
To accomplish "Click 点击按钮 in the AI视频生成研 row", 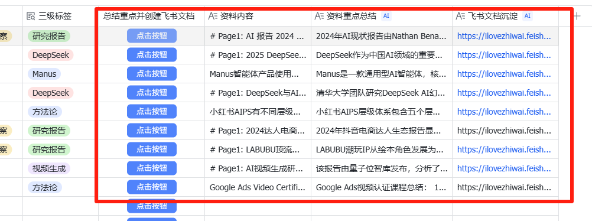I will [x=152, y=168].
